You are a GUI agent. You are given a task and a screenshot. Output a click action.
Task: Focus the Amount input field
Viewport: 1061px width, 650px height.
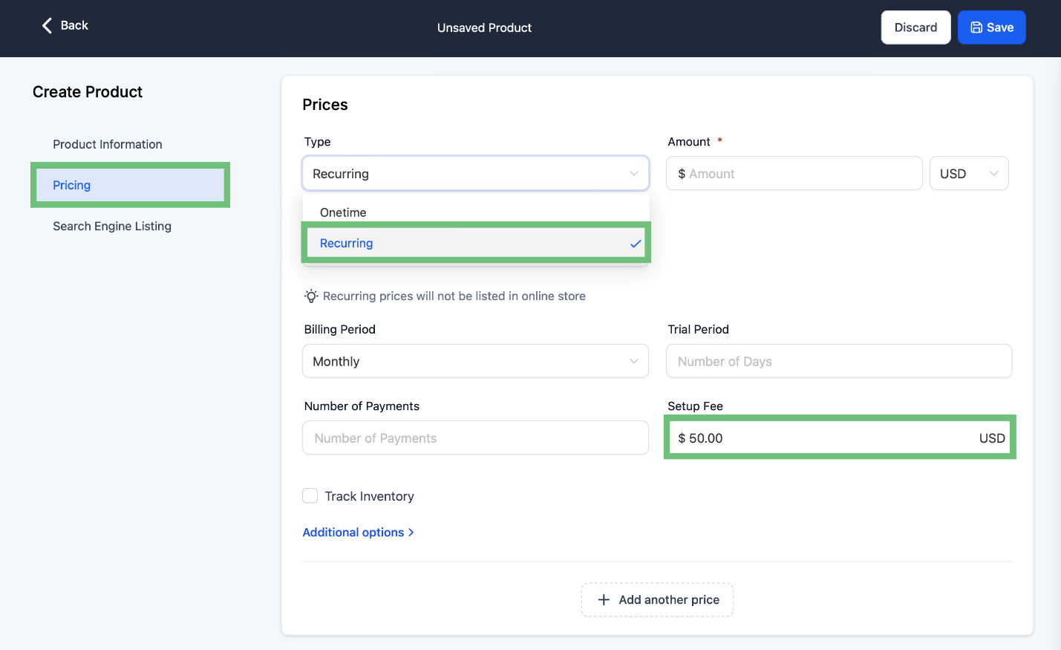[794, 174]
